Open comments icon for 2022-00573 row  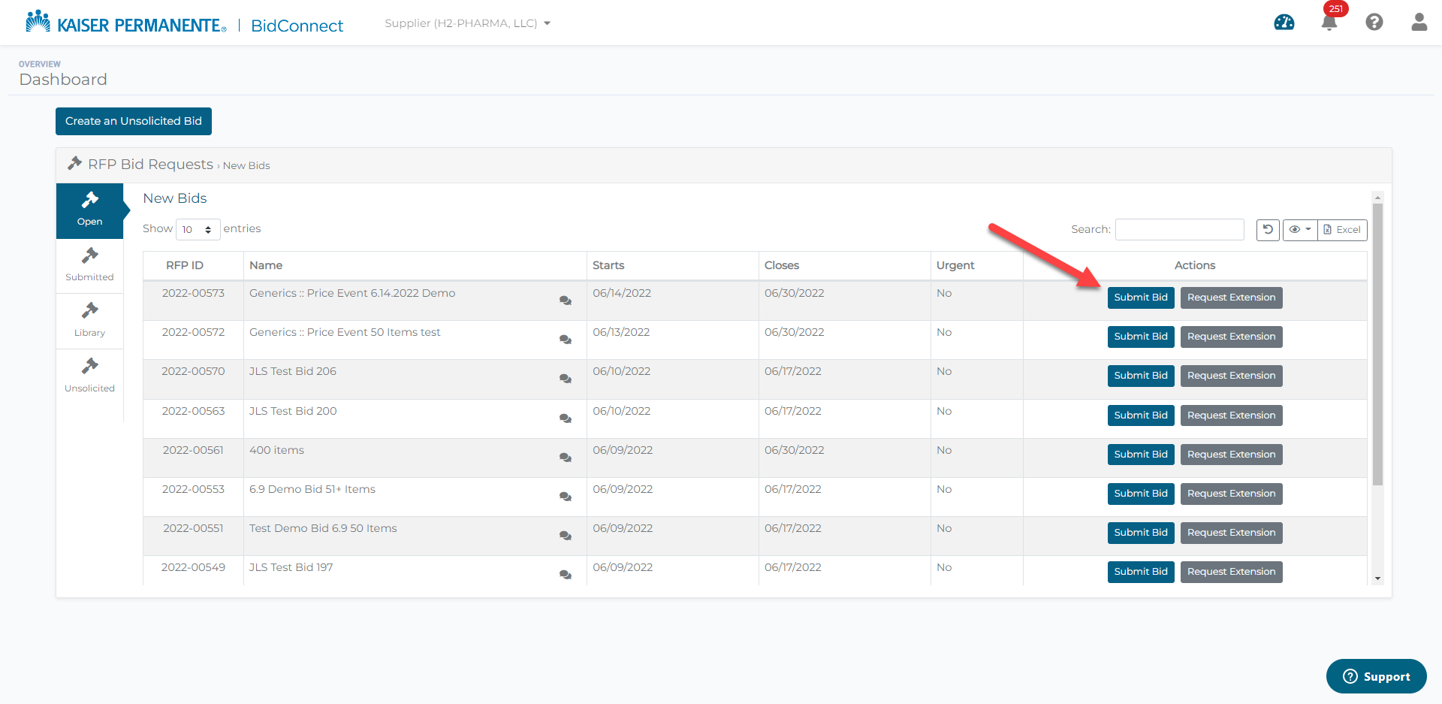(566, 301)
